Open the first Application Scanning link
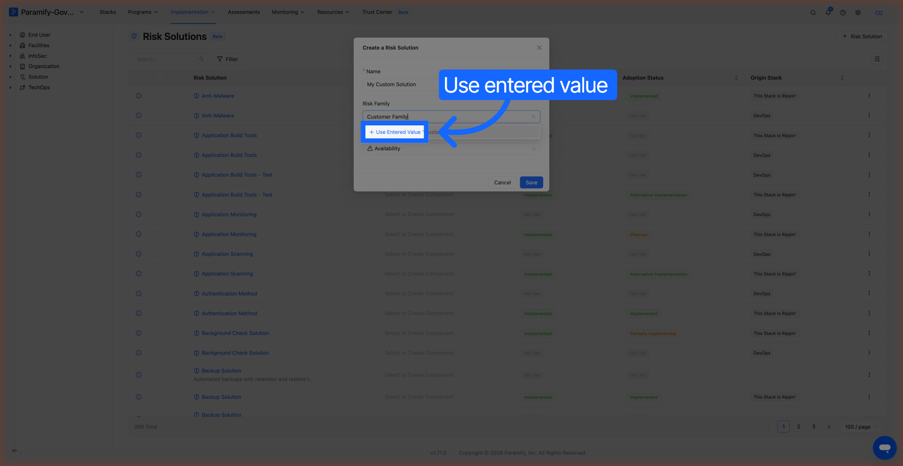Screen dimensions: 903x466 (x=227, y=254)
